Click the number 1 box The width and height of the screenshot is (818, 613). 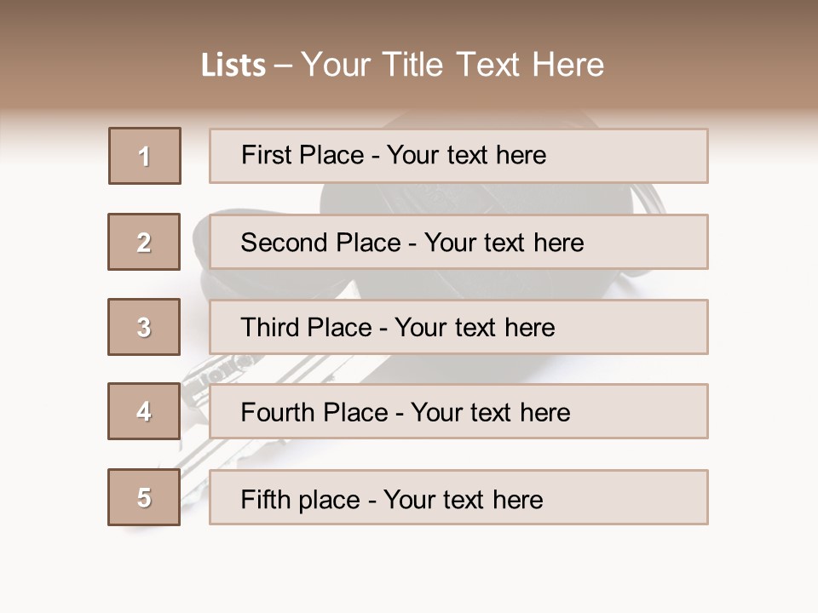[145, 156]
